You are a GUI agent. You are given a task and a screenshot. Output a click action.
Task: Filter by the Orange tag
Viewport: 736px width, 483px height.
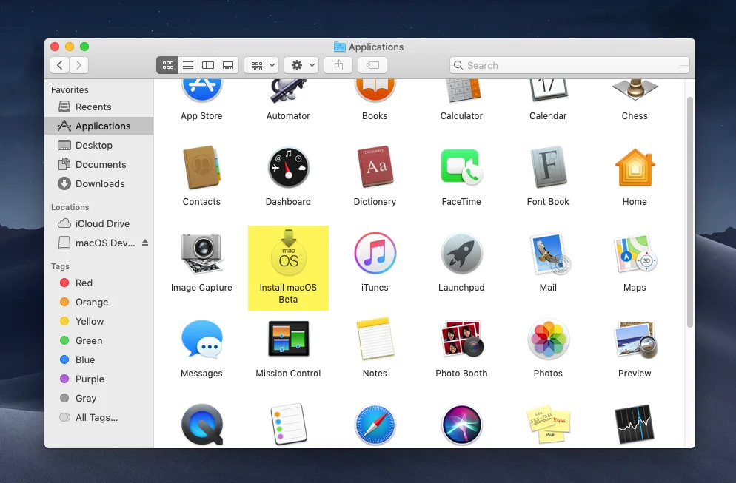(99, 302)
